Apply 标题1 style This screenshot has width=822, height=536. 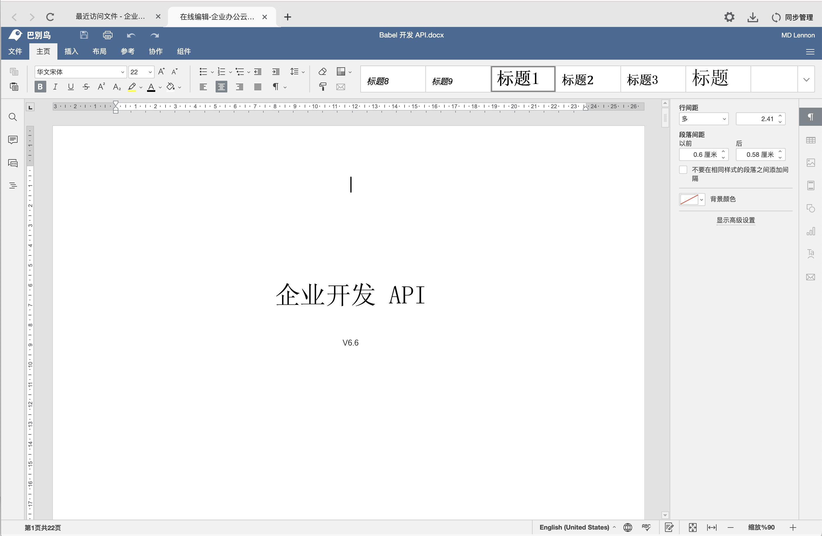[x=523, y=79]
